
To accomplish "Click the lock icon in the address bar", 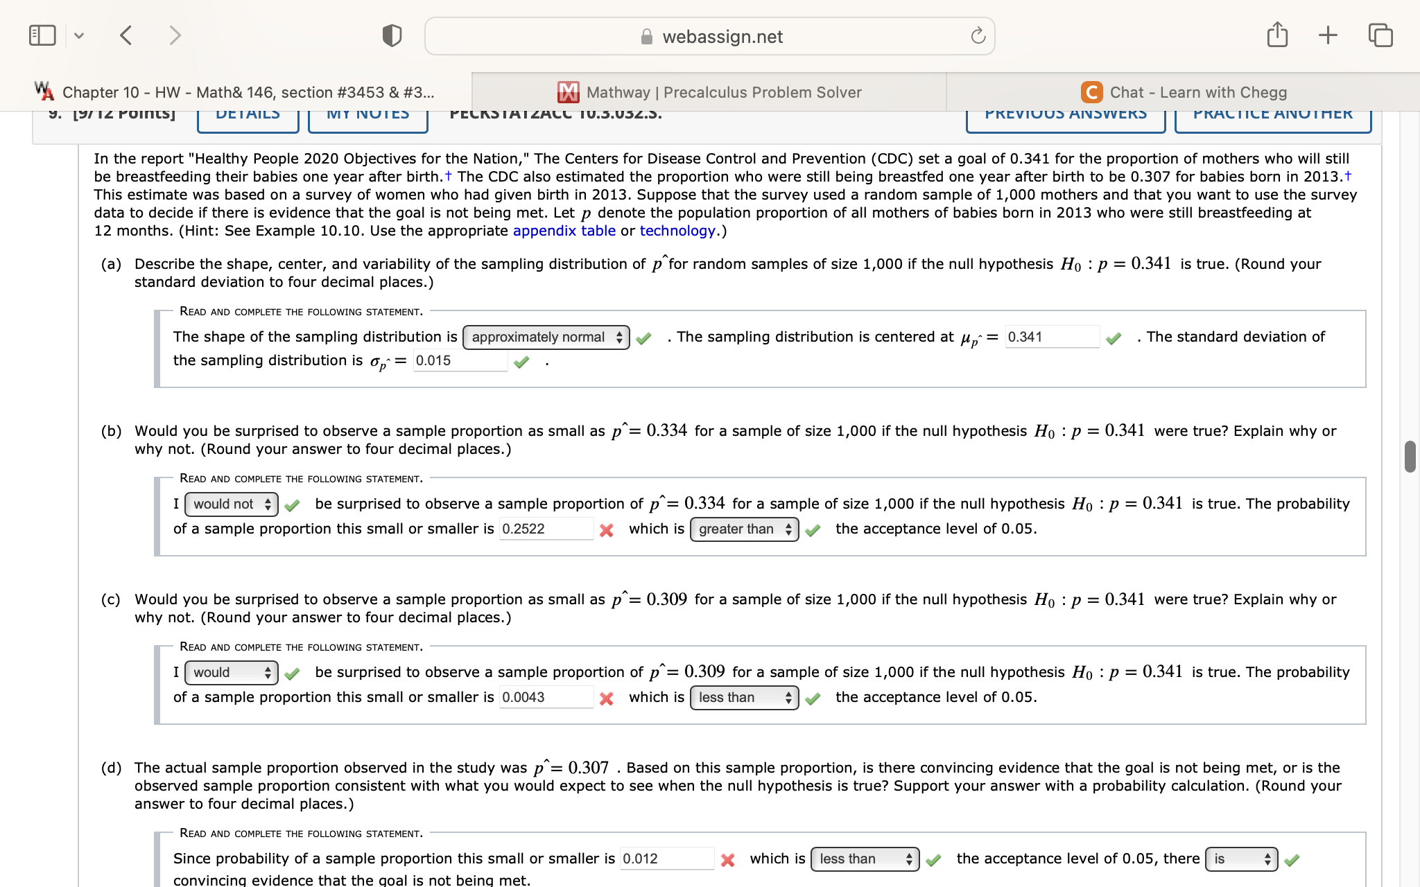I will point(646,37).
